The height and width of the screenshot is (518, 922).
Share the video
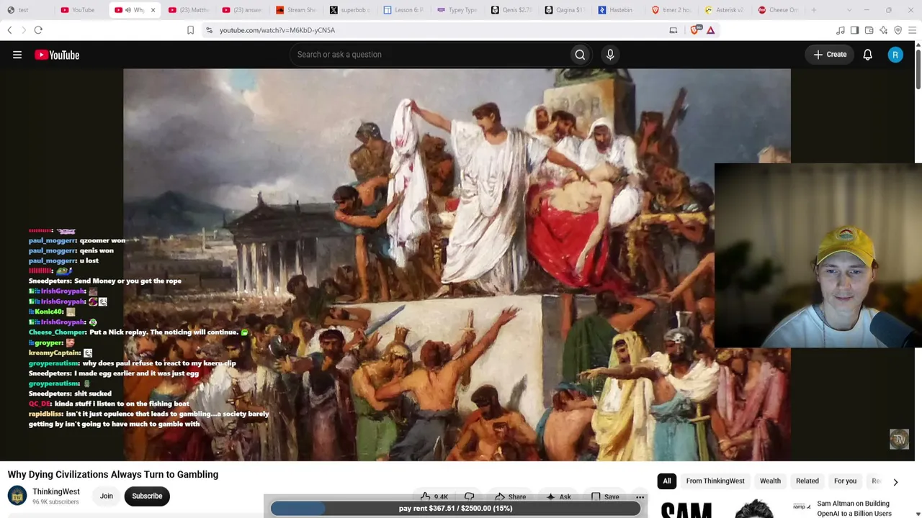click(510, 496)
